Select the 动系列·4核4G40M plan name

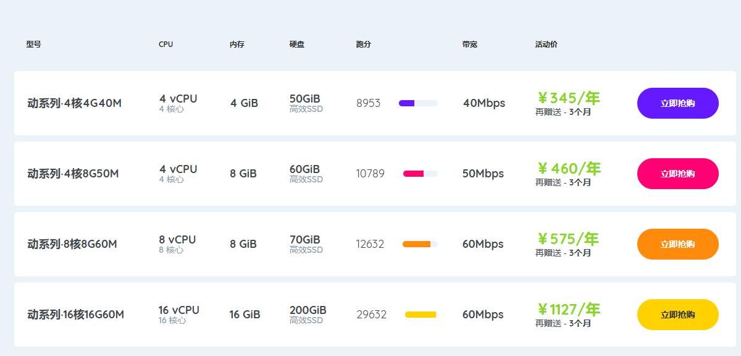(x=74, y=103)
